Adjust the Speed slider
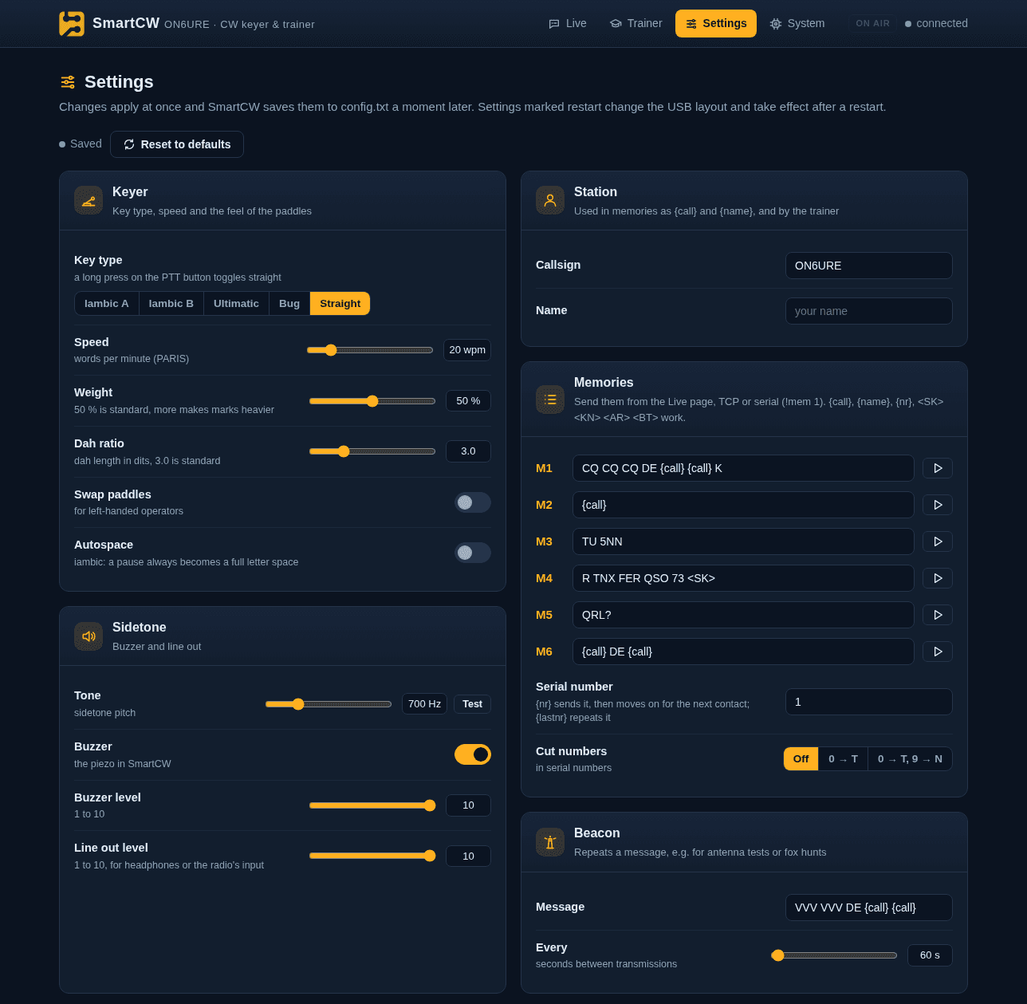Viewport: 1027px width, 1004px height. click(370, 350)
